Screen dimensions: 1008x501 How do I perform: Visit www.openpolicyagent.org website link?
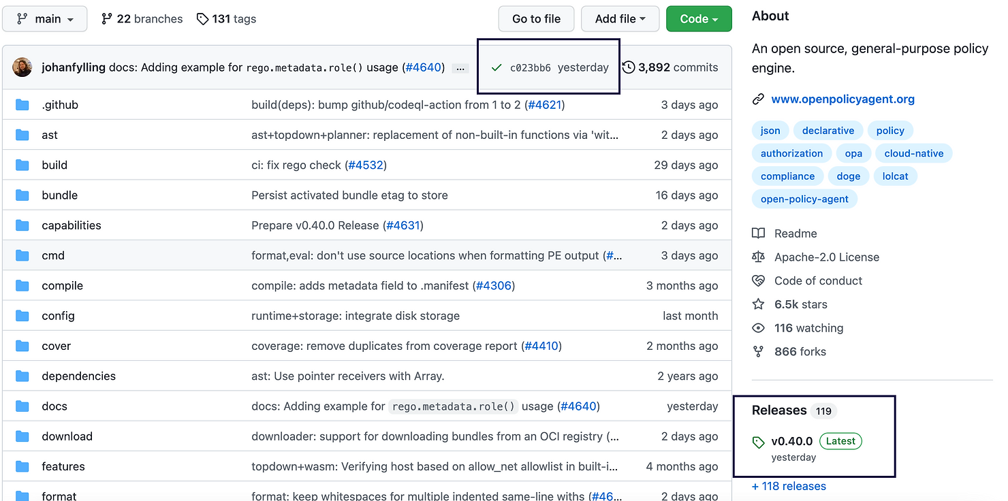point(843,99)
